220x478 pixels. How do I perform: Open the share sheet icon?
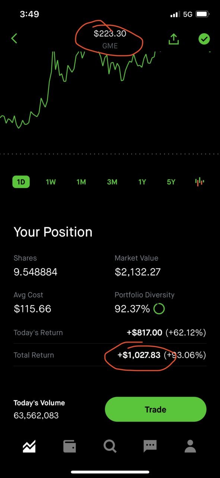pos(174,39)
